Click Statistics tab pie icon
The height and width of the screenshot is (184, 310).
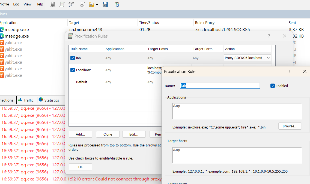[x=41, y=100]
